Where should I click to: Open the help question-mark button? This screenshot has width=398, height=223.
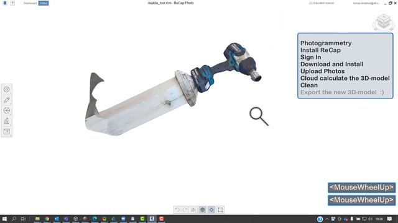click(x=12, y=3)
